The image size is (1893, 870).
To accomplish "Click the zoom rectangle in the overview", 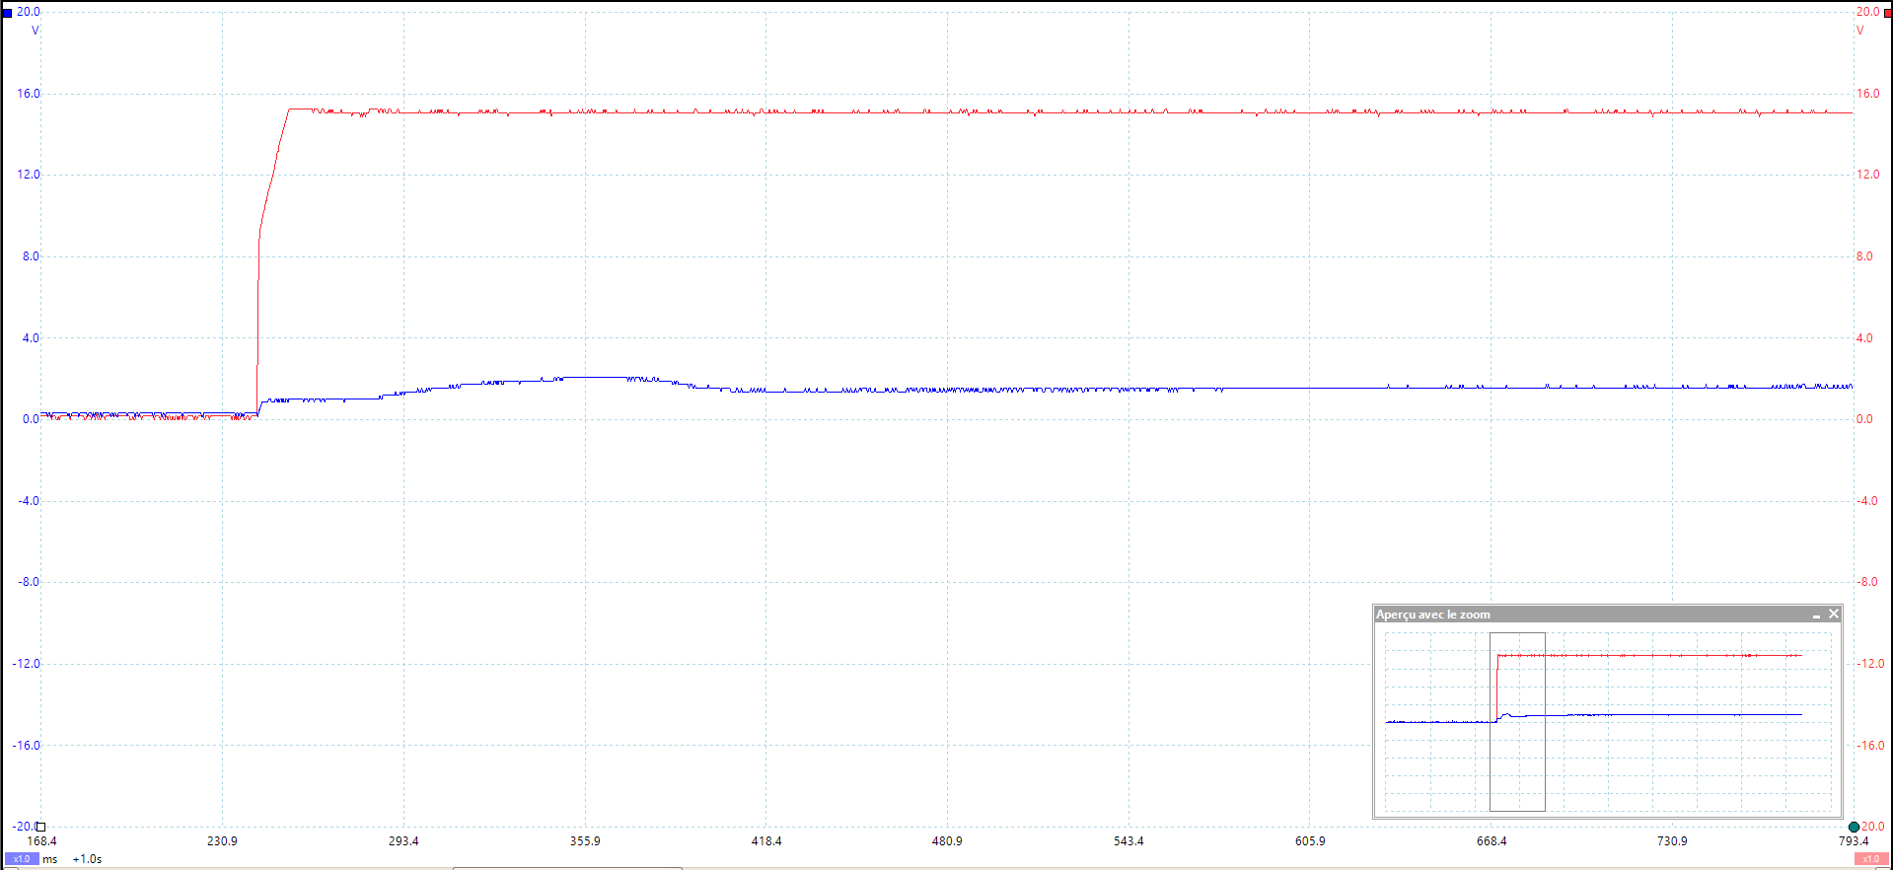I will 1517,721.
